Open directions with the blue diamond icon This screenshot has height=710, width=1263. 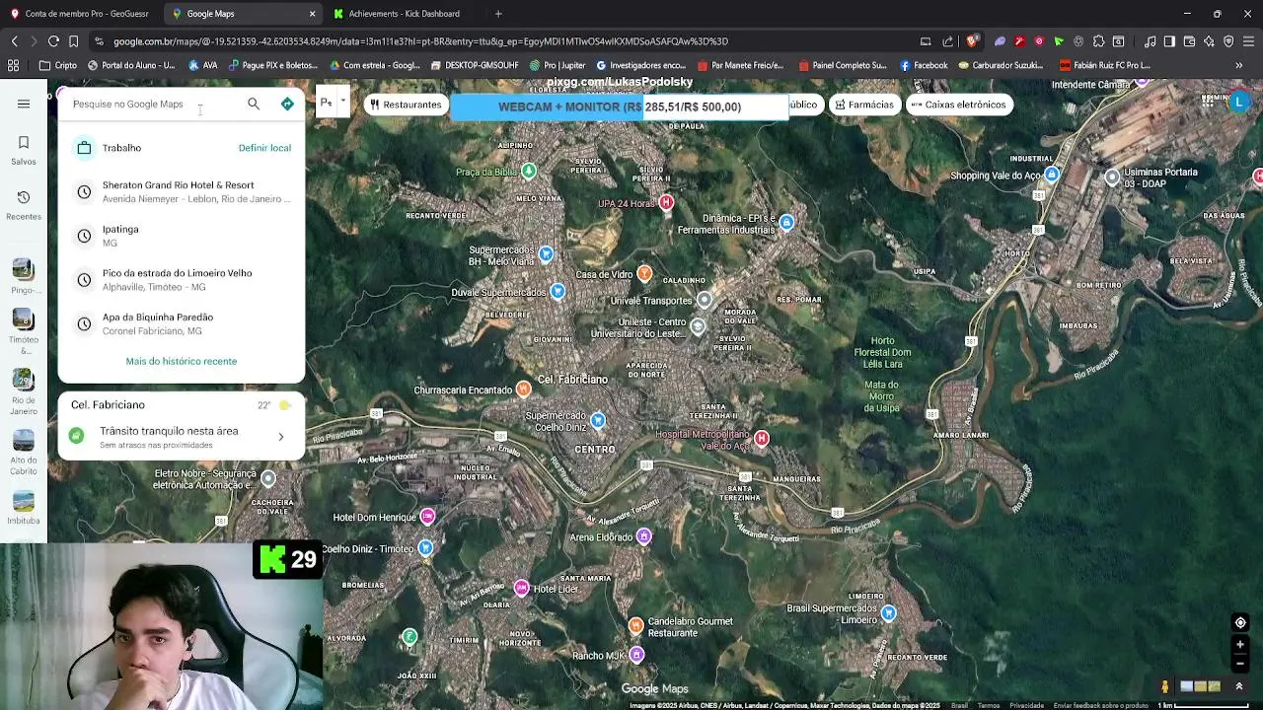click(x=287, y=104)
